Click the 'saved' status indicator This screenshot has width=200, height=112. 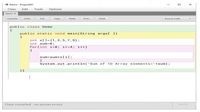pyautogui.click(x=183, y=104)
